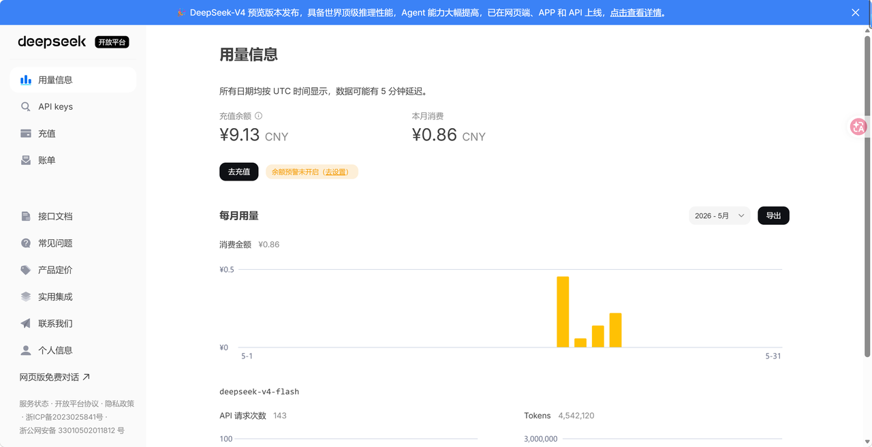Open 联系我们 from the sidebar
872x447 pixels.
coord(73,324)
